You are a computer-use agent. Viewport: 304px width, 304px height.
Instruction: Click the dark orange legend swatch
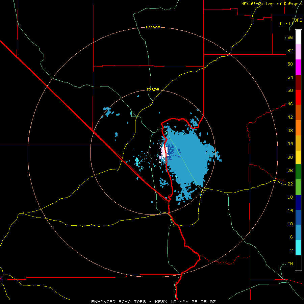click(x=298, y=112)
